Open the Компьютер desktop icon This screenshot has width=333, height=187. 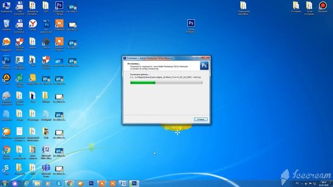click(x=6, y=7)
